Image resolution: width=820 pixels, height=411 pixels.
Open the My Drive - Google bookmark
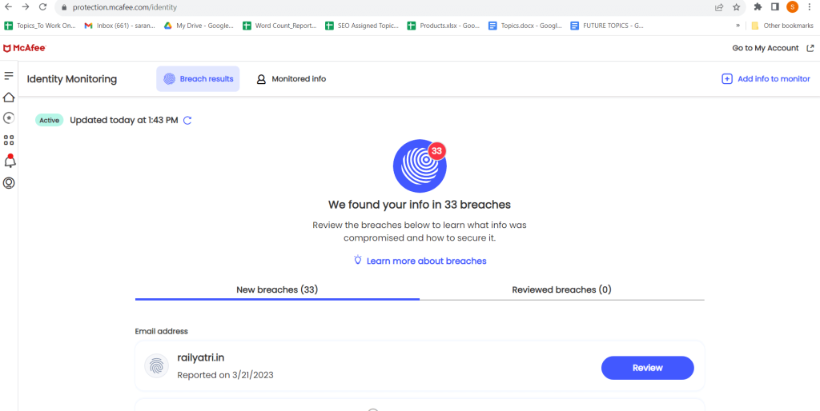point(199,25)
